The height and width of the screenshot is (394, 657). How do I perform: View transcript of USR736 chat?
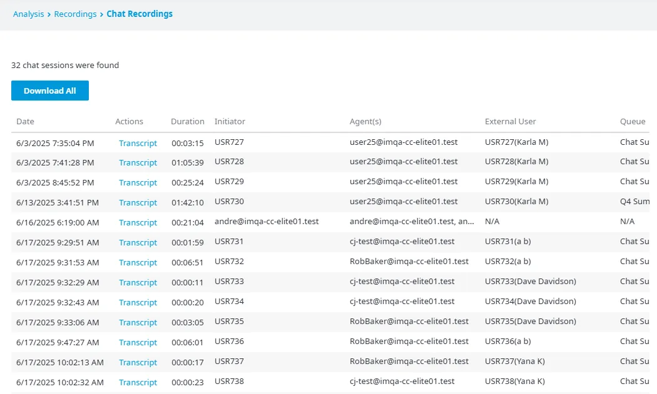(138, 343)
